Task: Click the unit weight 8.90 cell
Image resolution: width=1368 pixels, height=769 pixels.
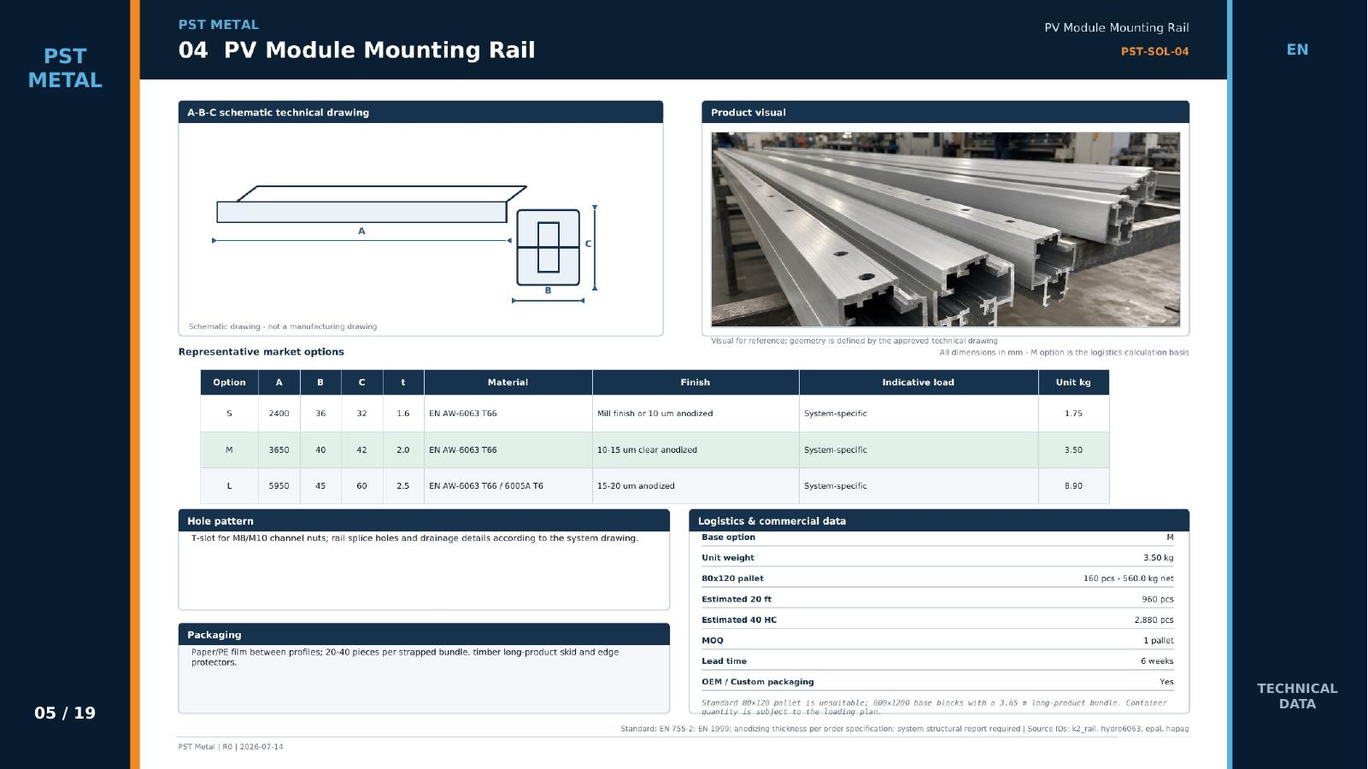Action: (x=1073, y=486)
